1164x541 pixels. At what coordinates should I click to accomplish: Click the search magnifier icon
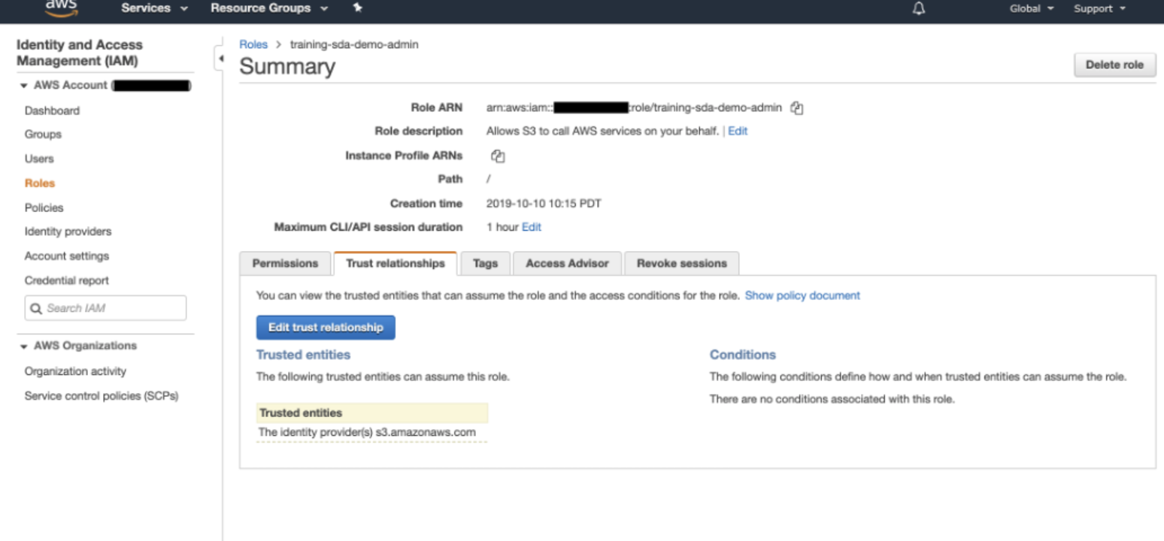pyautogui.click(x=35, y=309)
